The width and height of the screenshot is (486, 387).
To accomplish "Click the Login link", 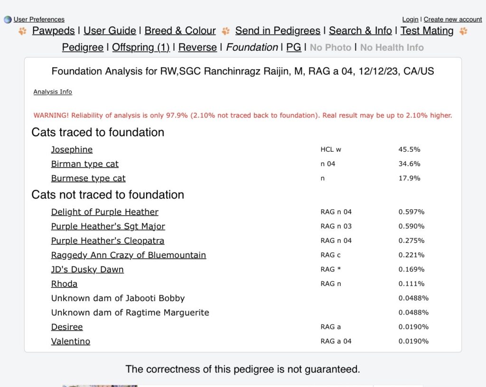I will (x=410, y=19).
